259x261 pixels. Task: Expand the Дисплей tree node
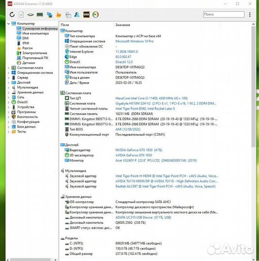click(x=9, y=83)
